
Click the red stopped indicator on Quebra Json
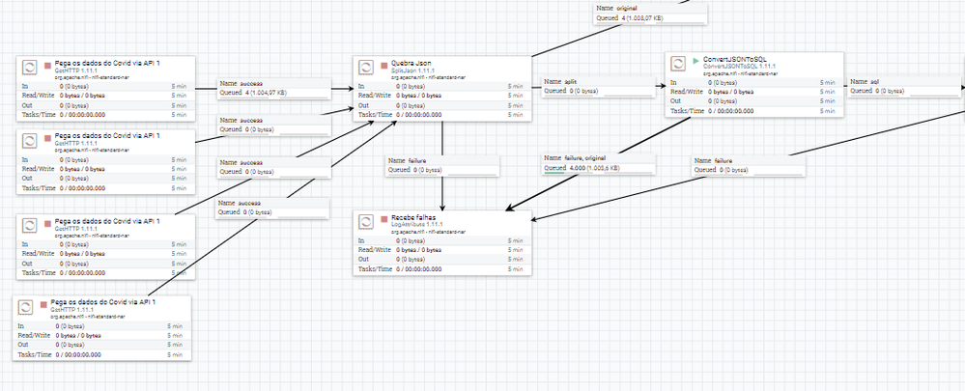(384, 64)
